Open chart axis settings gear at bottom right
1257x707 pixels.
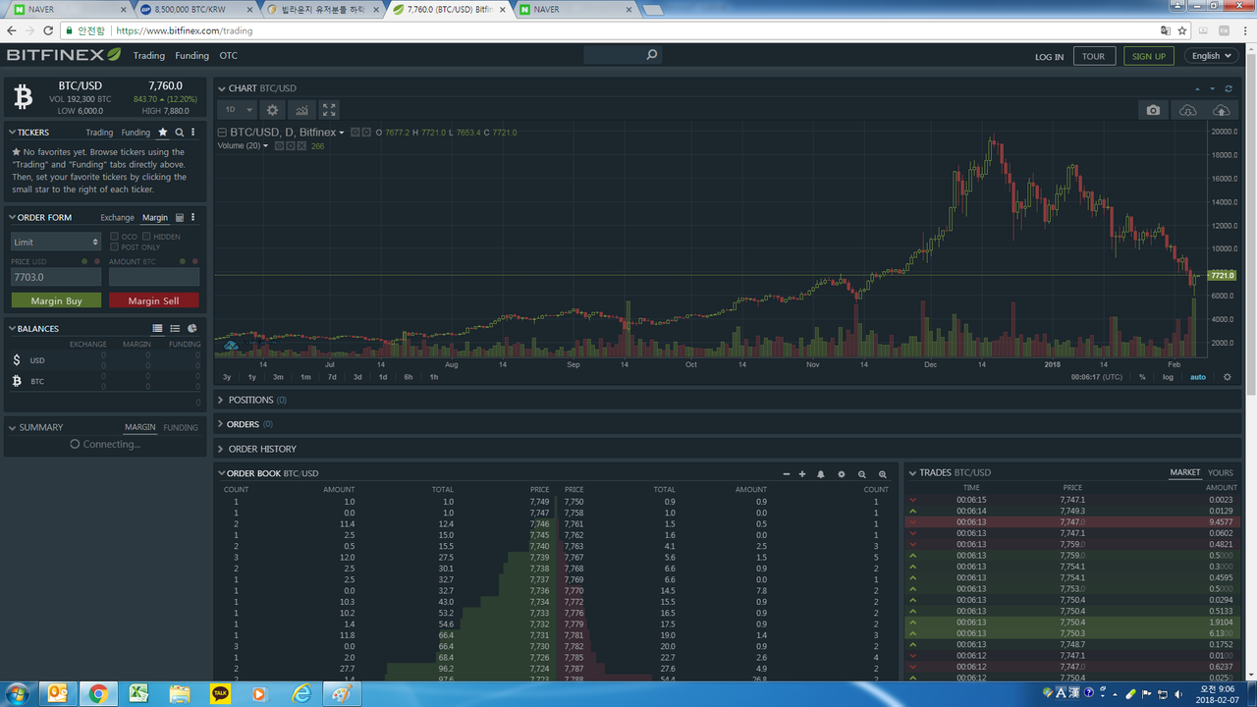tap(1228, 377)
